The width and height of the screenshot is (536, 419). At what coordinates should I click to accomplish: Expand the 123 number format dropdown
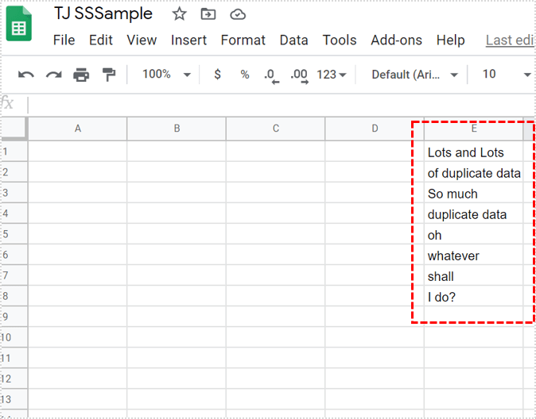pos(331,75)
